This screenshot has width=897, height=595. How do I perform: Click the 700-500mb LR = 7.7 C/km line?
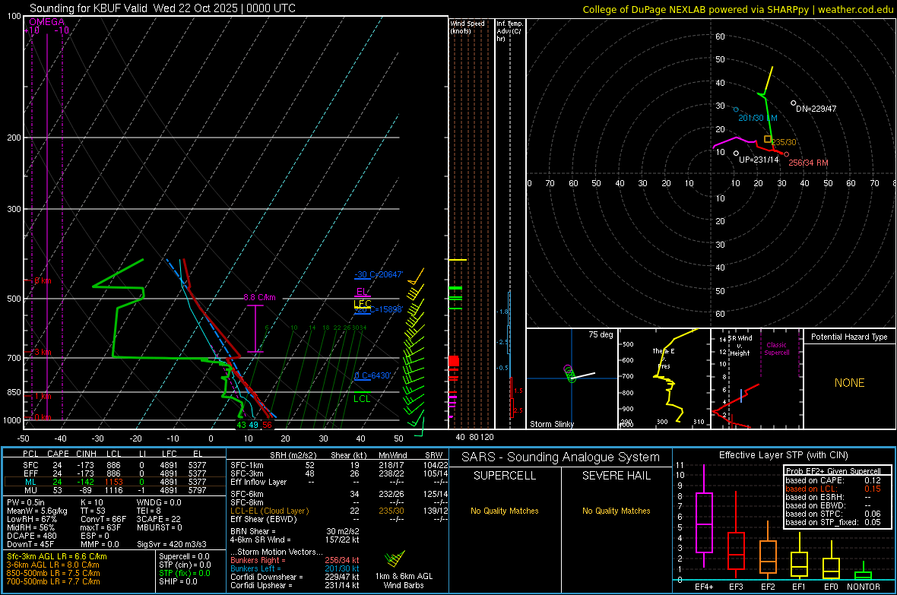click(53, 581)
